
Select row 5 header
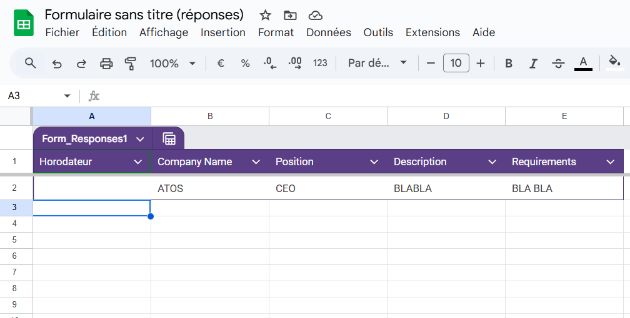pyautogui.click(x=15, y=240)
